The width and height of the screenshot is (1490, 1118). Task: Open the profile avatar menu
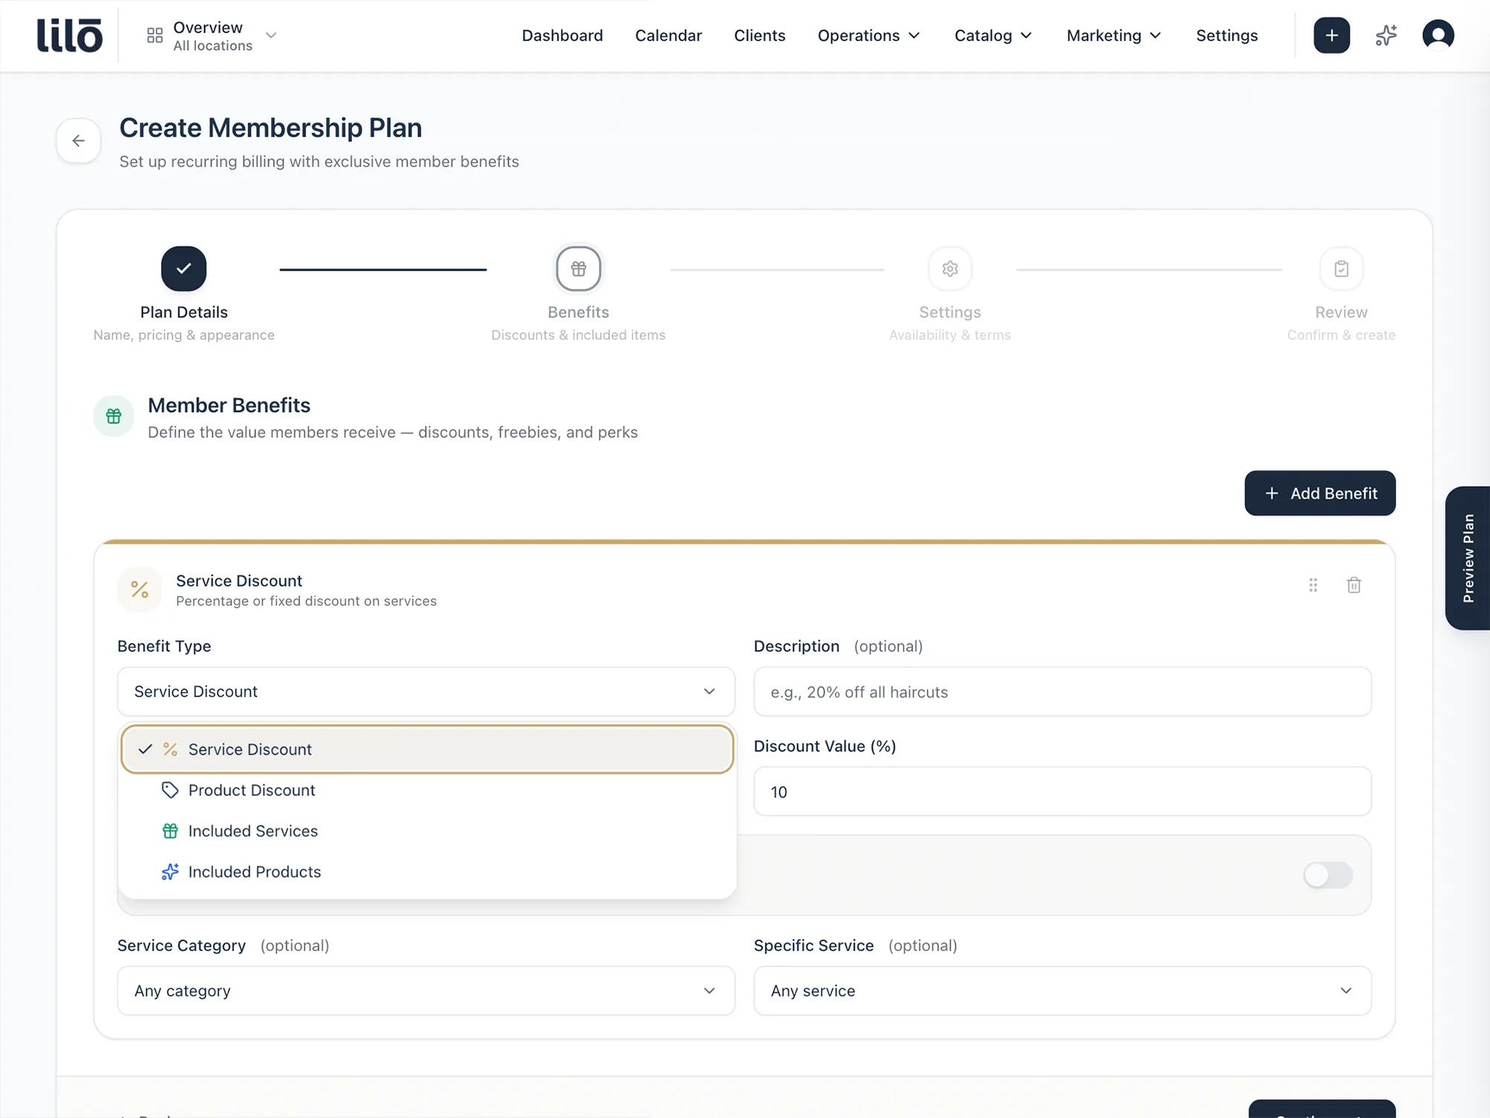(1438, 35)
